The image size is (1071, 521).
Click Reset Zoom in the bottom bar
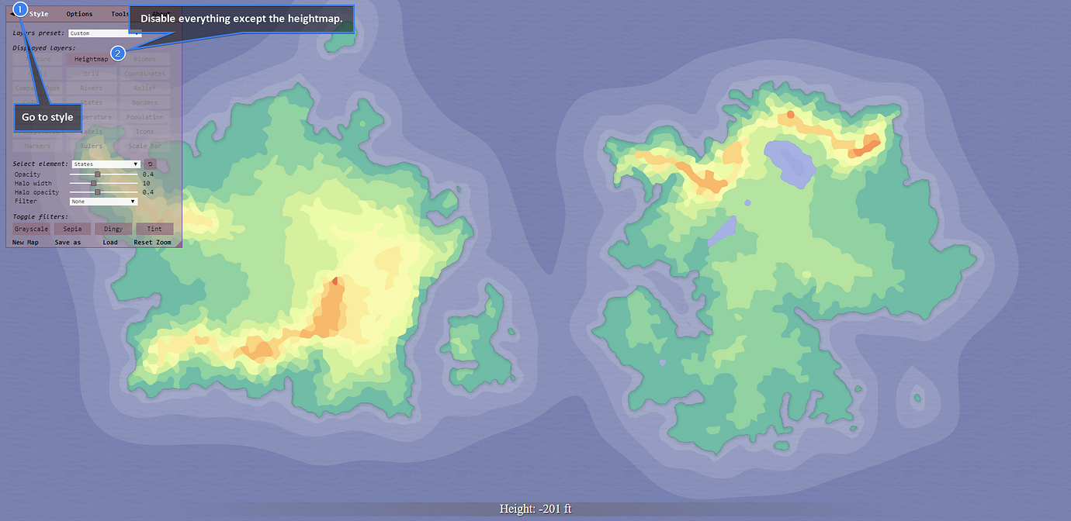pos(151,242)
